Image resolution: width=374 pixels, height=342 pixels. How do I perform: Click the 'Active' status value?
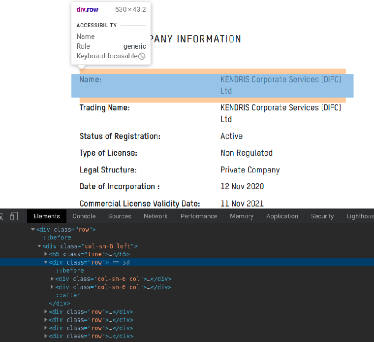(231, 136)
